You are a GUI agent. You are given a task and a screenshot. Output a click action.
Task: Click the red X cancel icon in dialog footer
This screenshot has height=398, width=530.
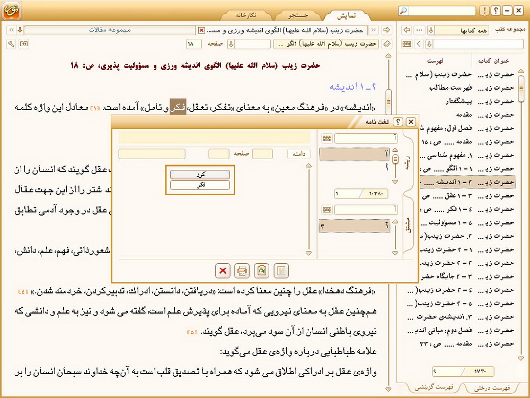[223, 271]
